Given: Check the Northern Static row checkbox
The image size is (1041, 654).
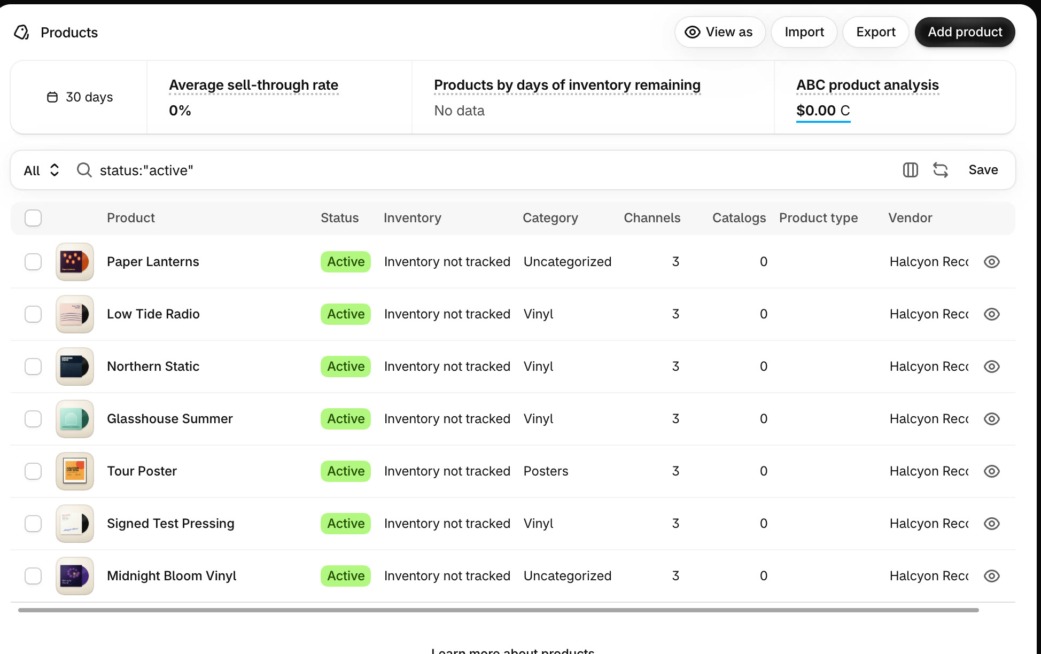Looking at the screenshot, I should coord(33,367).
